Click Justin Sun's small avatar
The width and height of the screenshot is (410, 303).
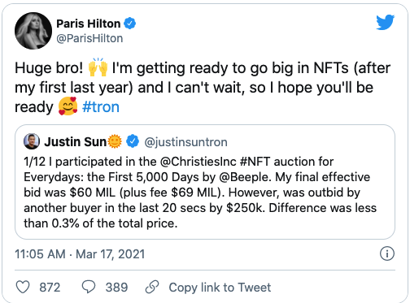[x=32, y=141]
